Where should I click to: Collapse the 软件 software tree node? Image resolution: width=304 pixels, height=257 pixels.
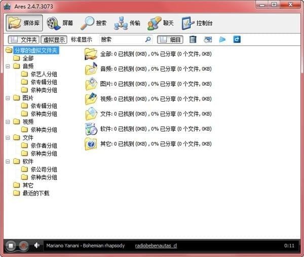(x=8, y=162)
